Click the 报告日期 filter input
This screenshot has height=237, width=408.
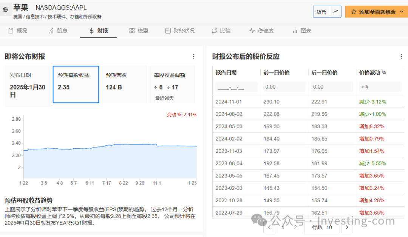point(236,87)
